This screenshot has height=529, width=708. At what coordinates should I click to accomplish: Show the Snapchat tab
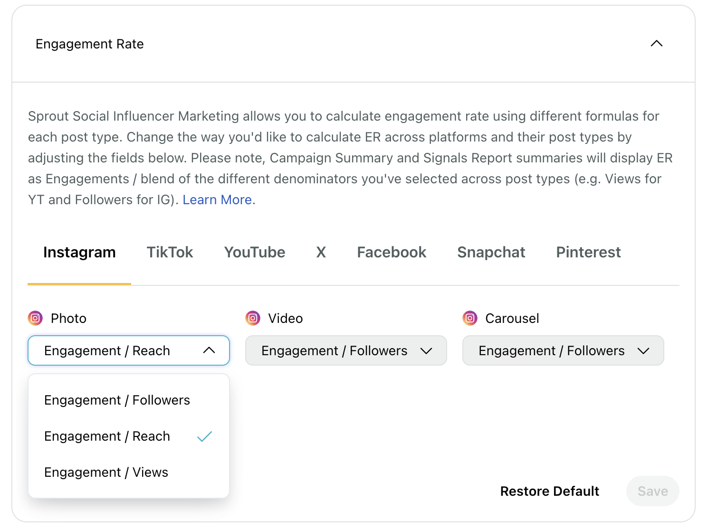(491, 252)
